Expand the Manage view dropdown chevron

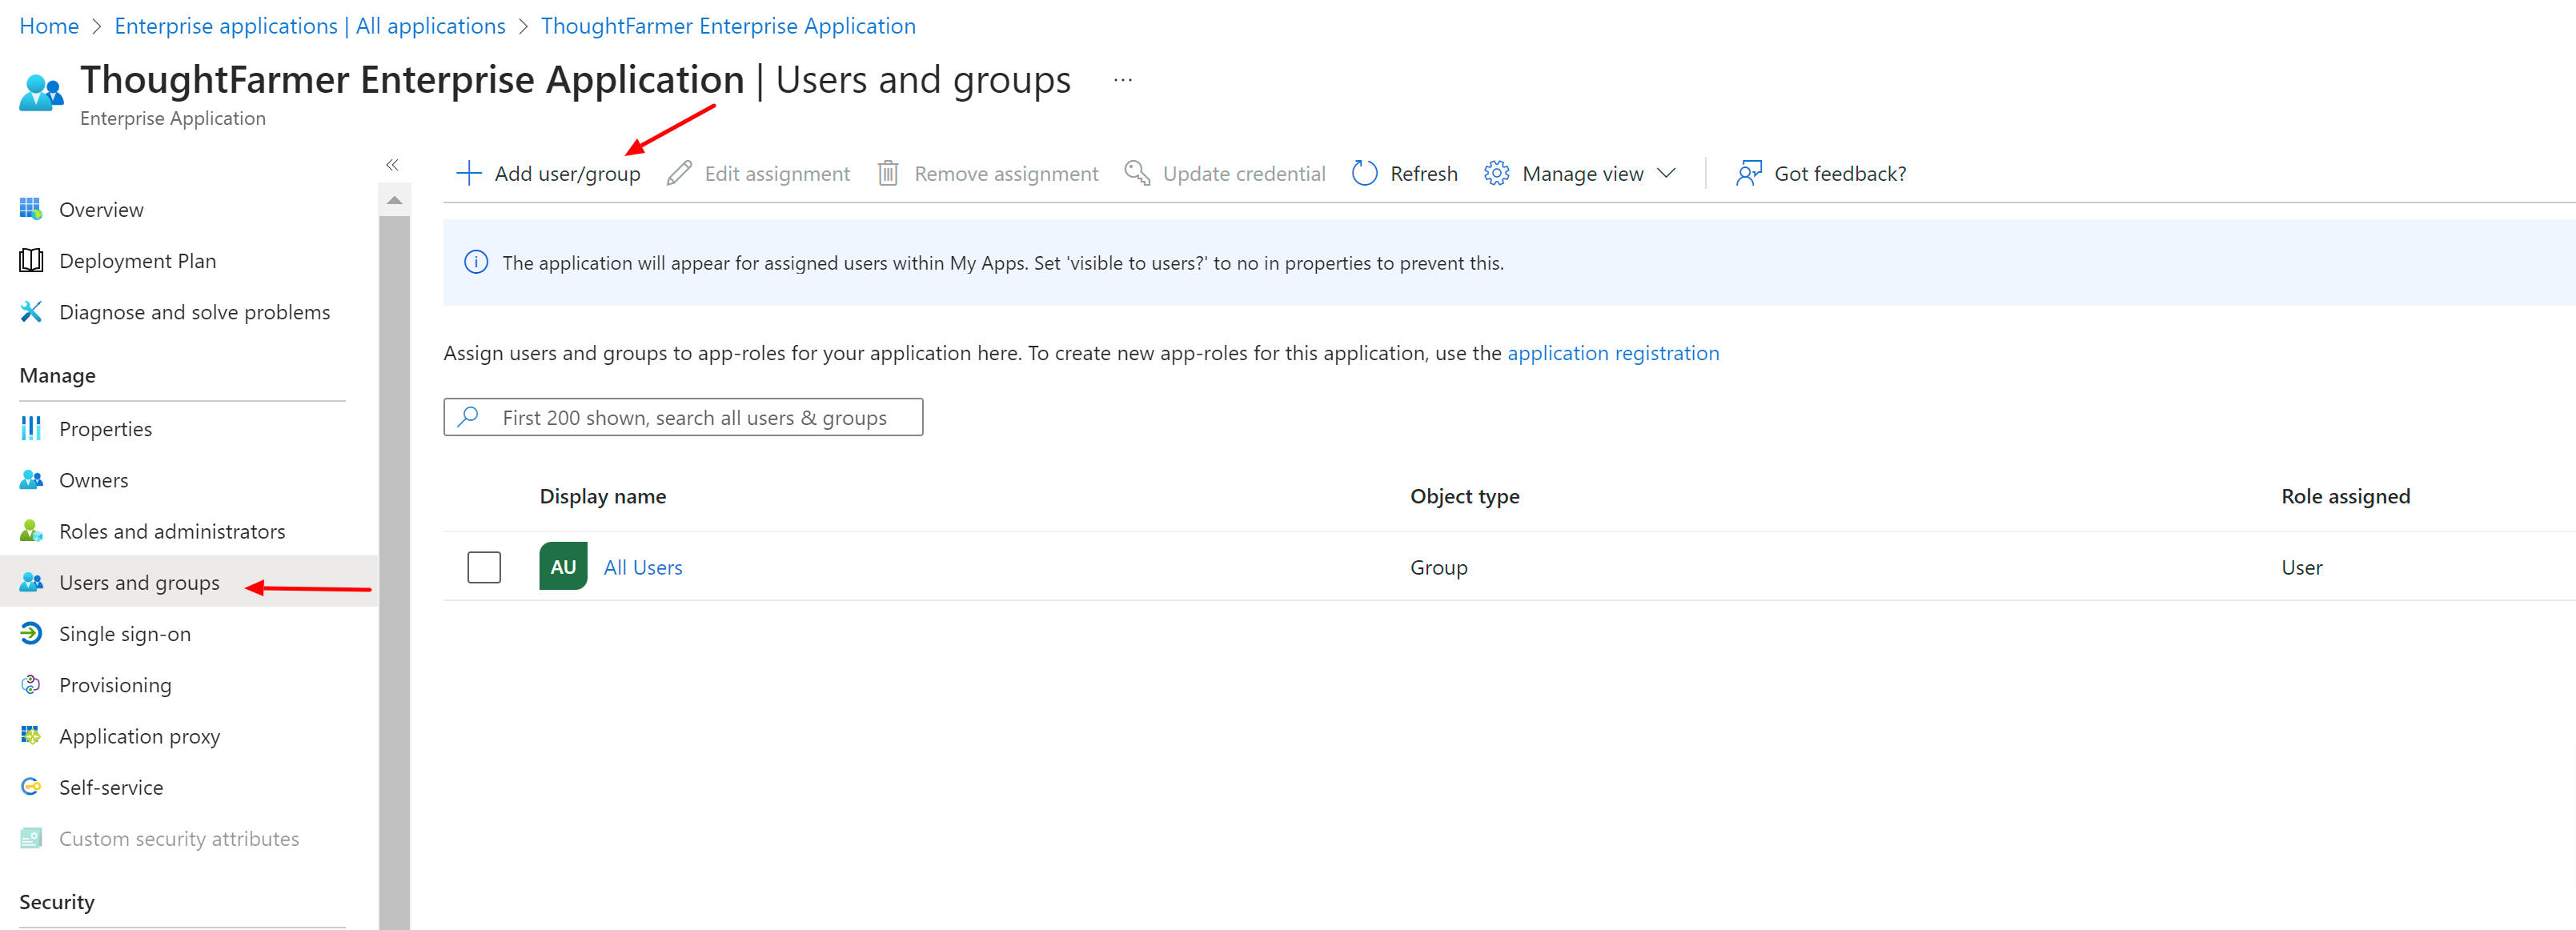1666,173
